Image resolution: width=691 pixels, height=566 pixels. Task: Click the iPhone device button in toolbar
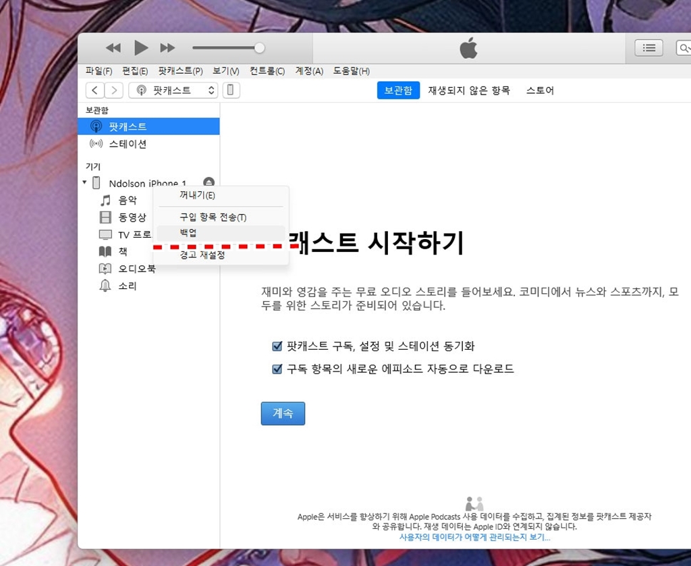point(231,91)
